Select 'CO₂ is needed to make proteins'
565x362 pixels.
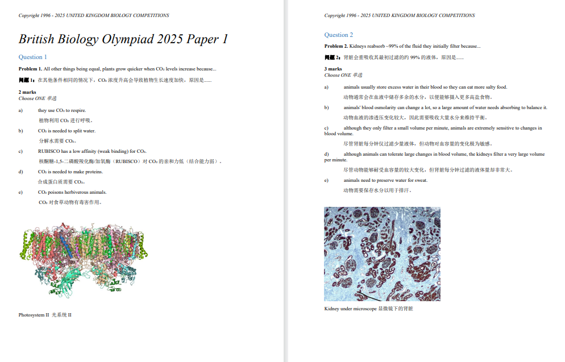(x=70, y=172)
